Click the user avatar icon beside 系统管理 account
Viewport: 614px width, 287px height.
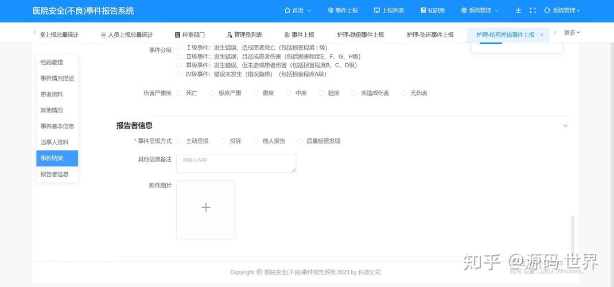point(547,10)
